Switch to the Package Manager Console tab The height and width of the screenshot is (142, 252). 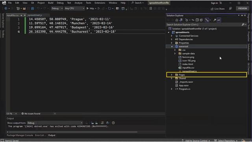(20, 135)
